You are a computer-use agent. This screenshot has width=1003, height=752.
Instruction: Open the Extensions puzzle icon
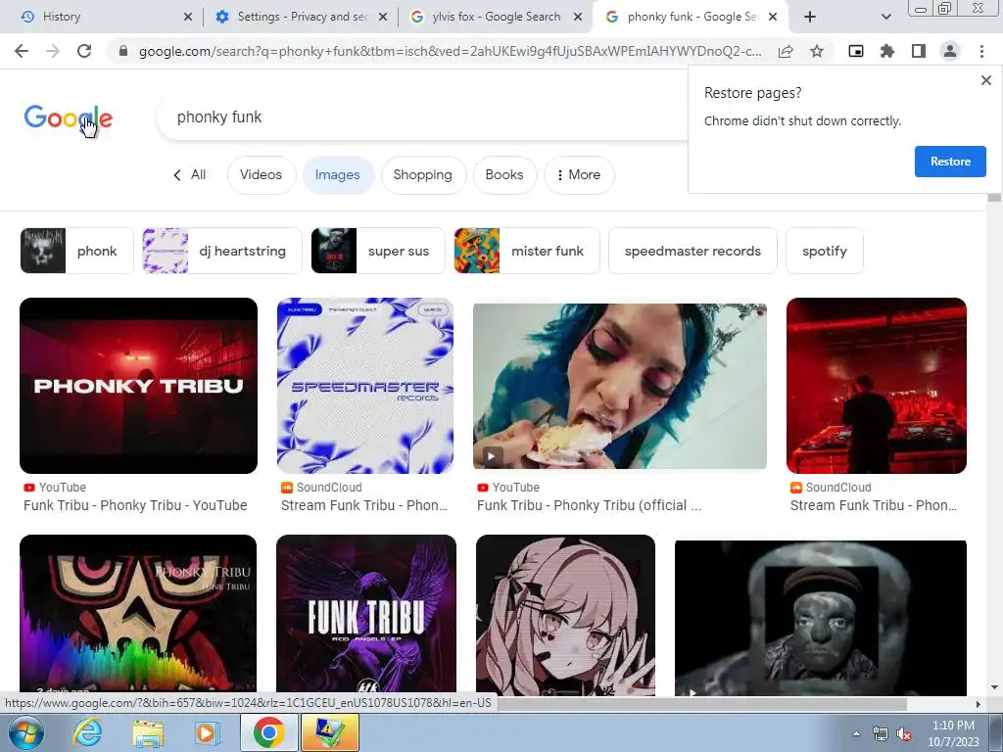pyautogui.click(x=887, y=51)
